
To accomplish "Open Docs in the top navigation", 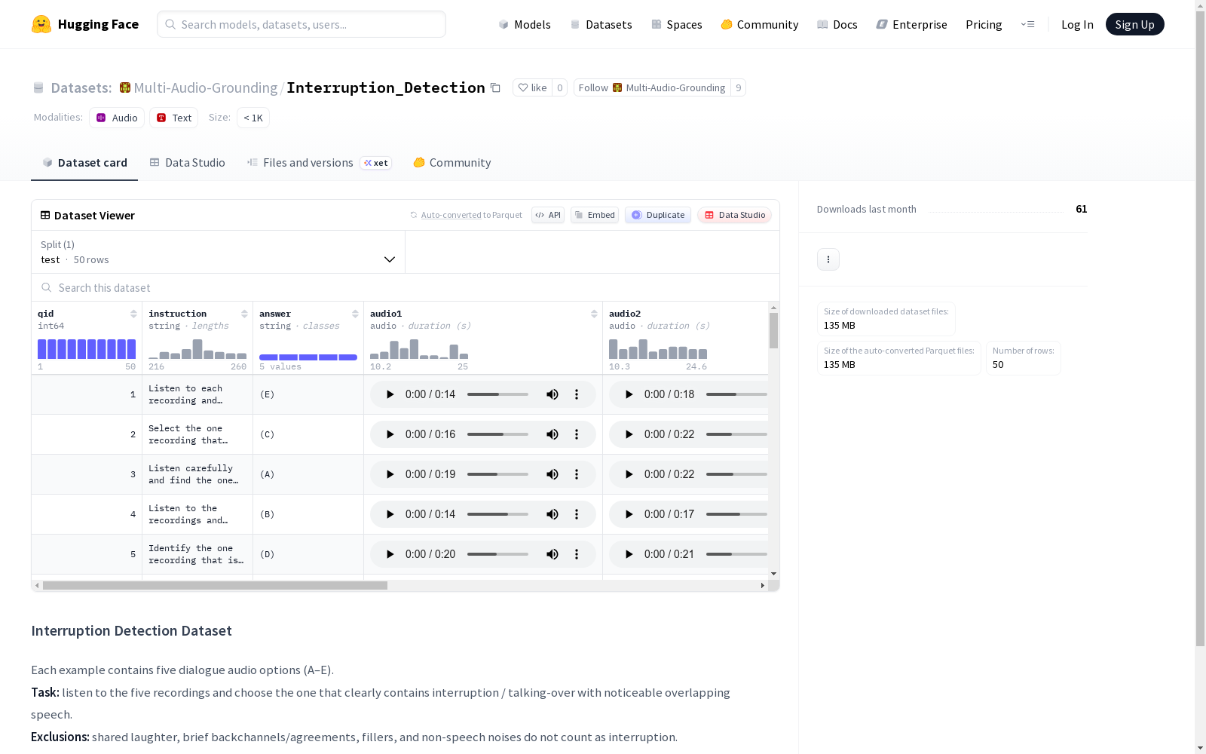I will (837, 24).
